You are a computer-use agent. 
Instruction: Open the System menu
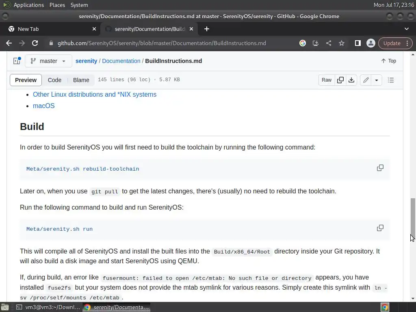(x=79, y=5)
